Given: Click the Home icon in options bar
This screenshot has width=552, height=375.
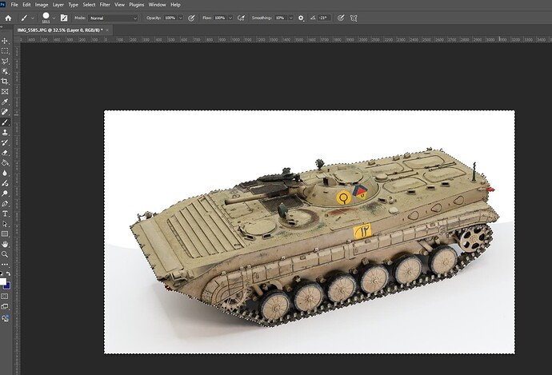Looking at the screenshot, I should pyautogui.click(x=7, y=17).
